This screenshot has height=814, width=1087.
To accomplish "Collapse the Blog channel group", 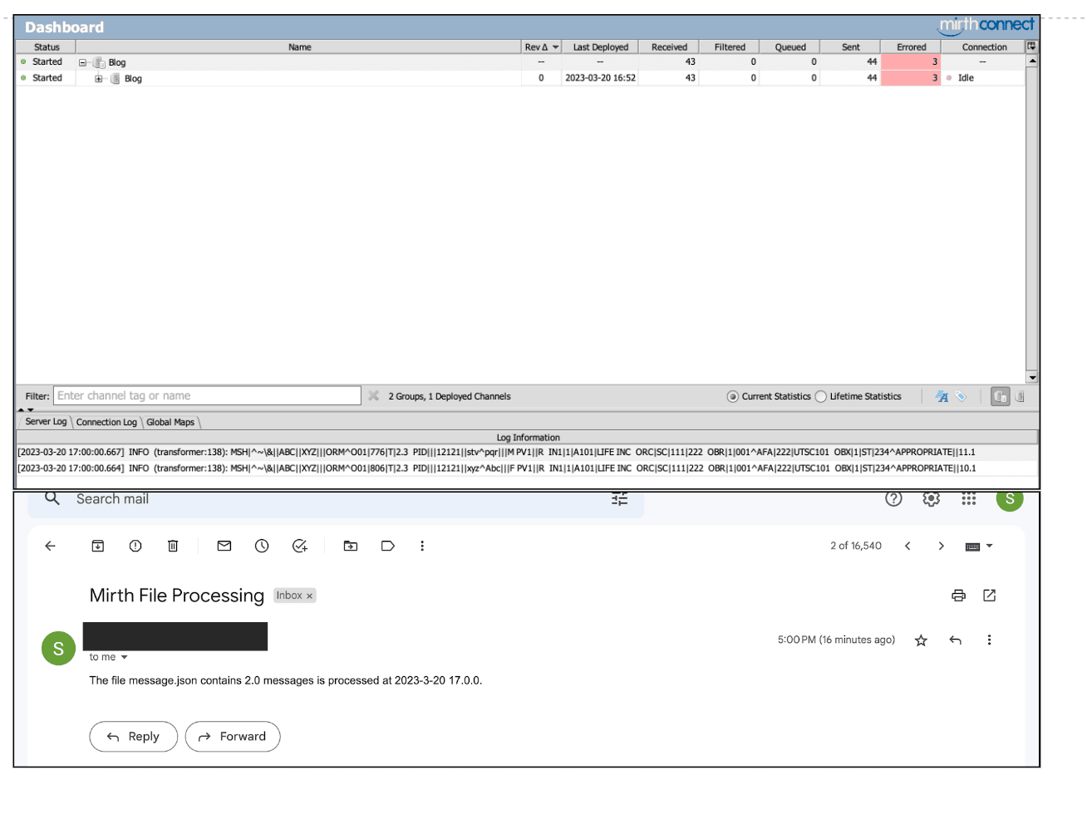I will (x=82, y=62).
